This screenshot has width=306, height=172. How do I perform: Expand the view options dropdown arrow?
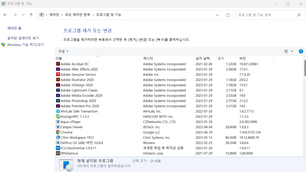tap(292, 51)
